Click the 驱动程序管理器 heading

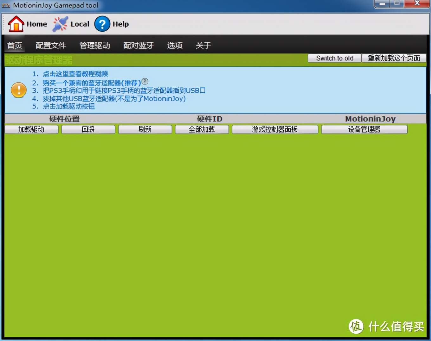(39, 60)
